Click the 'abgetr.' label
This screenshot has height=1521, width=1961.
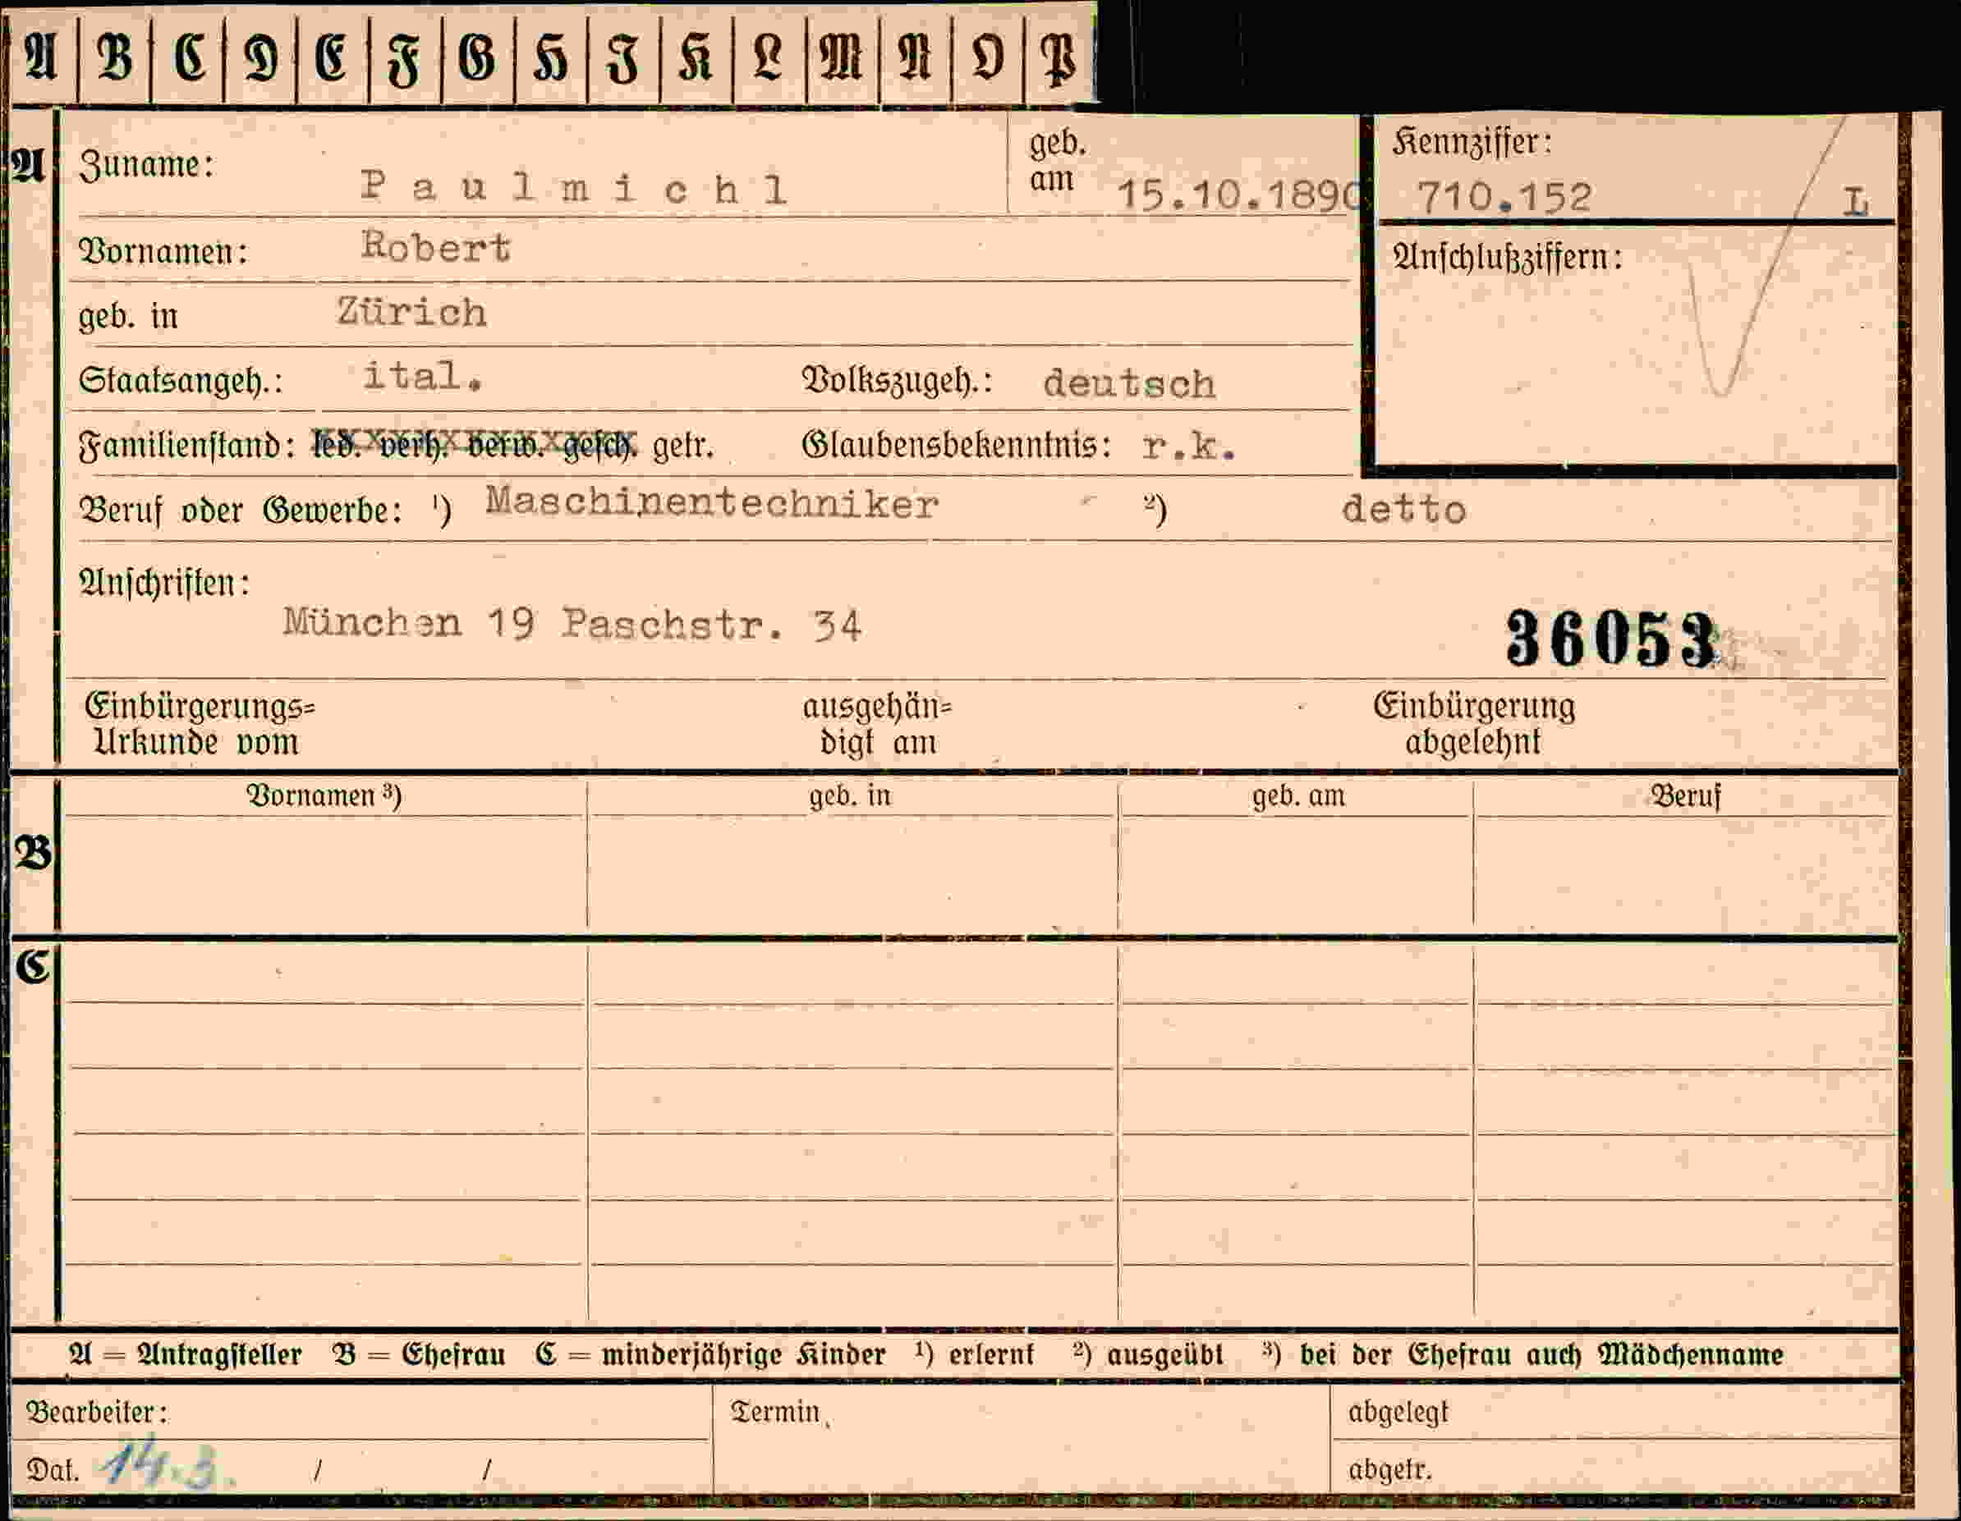coord(1389,1470)
